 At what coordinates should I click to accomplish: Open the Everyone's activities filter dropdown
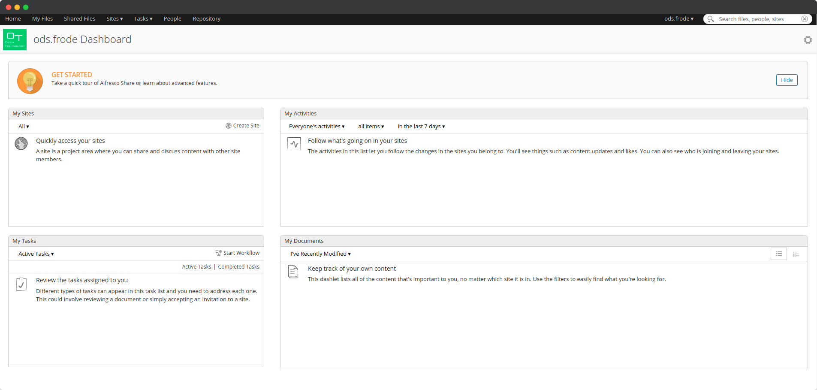(317, 127)
